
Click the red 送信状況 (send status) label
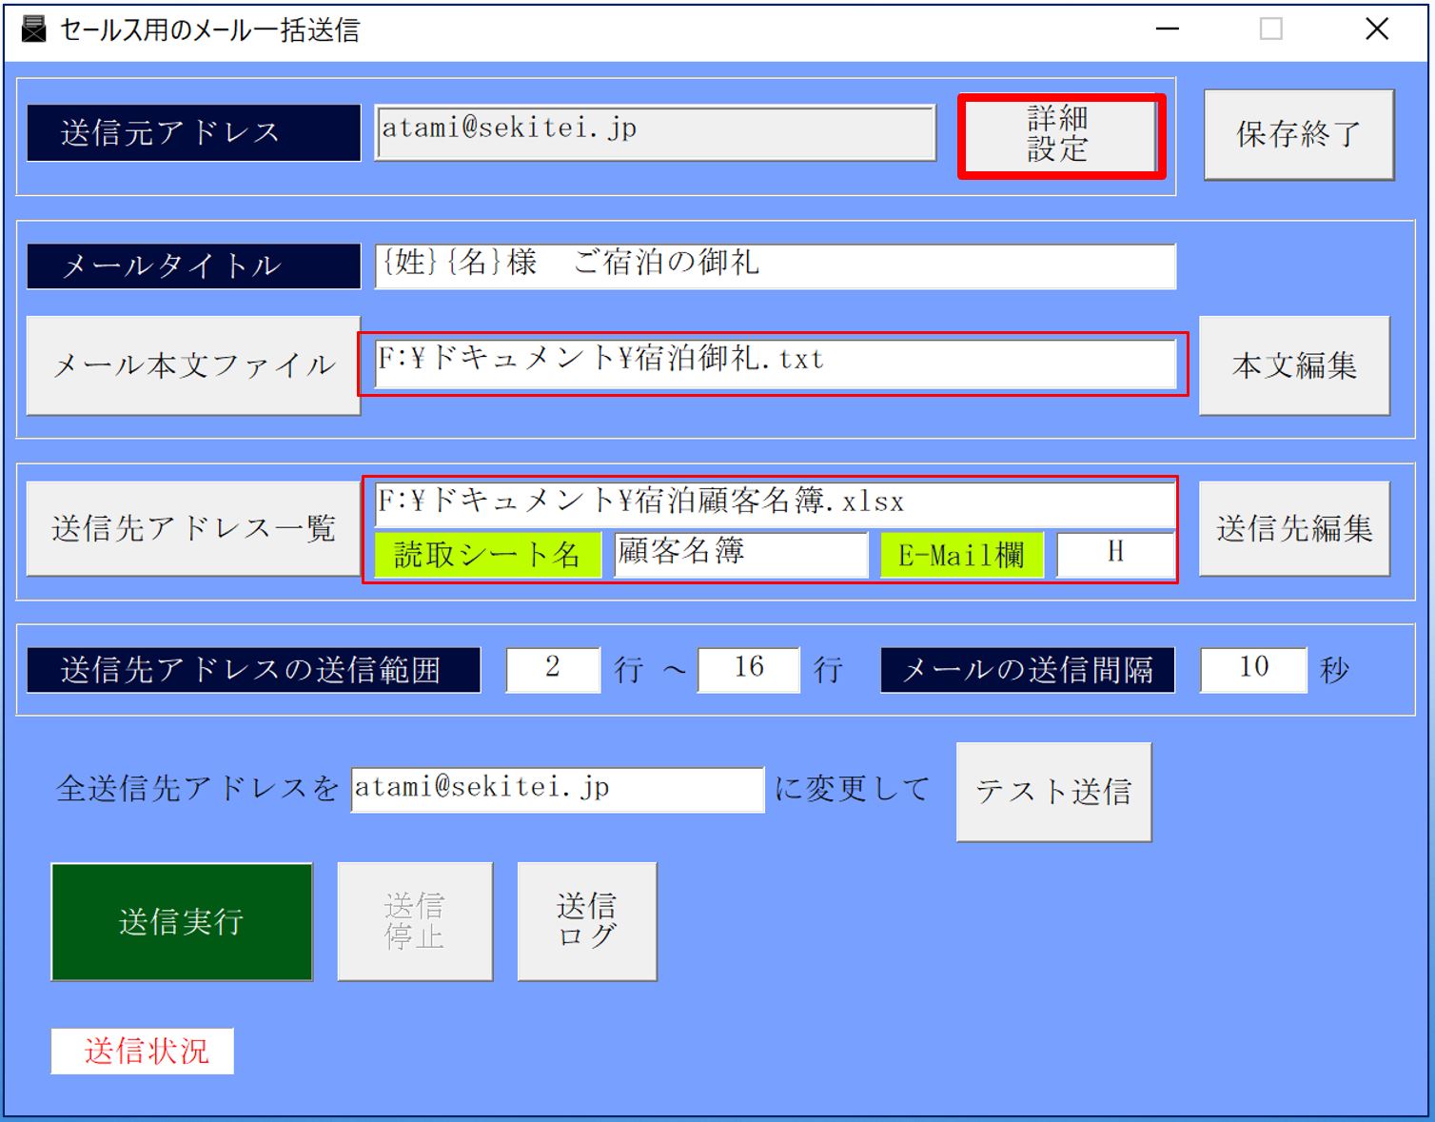coord(144,1051)
